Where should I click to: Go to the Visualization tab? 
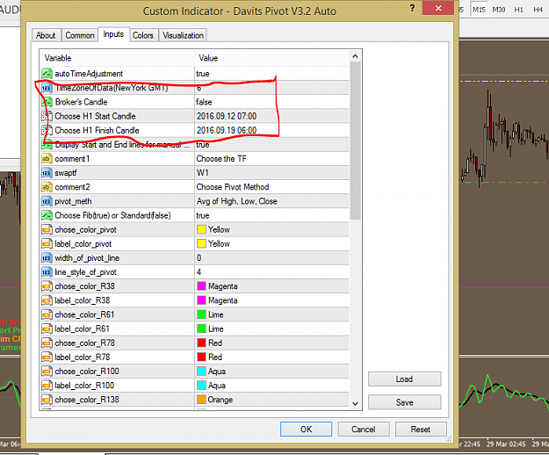pos(183,35)
